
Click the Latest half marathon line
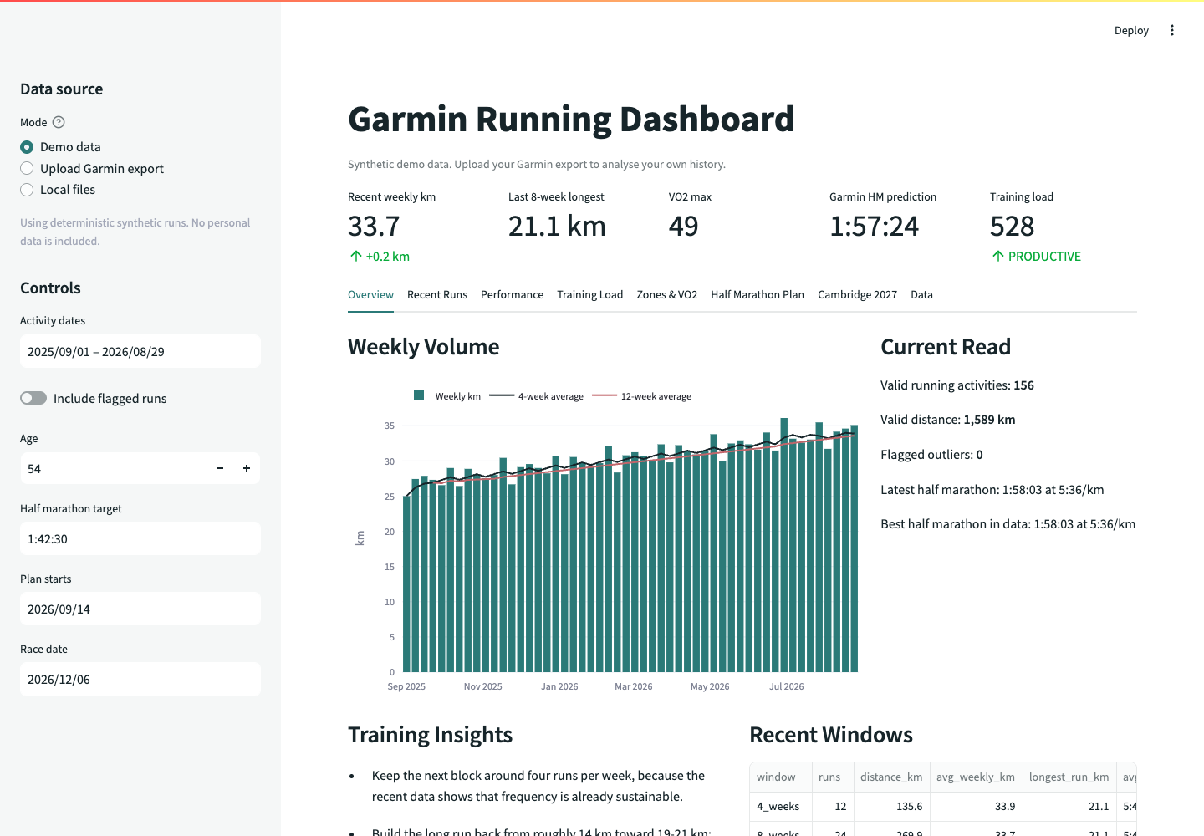tap(992, 490)
